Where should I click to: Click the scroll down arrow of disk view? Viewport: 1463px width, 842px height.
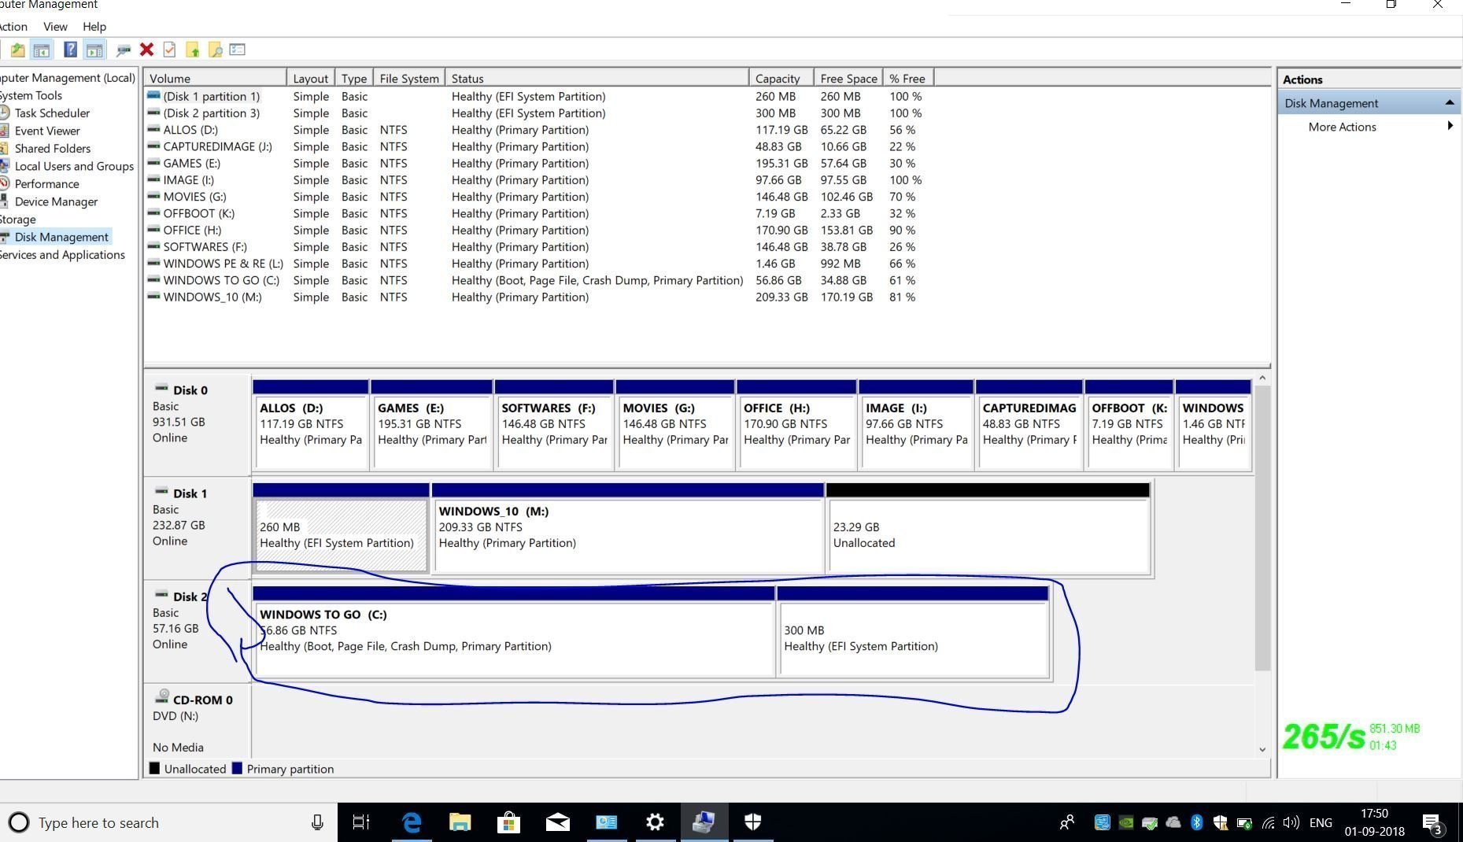1262,749
